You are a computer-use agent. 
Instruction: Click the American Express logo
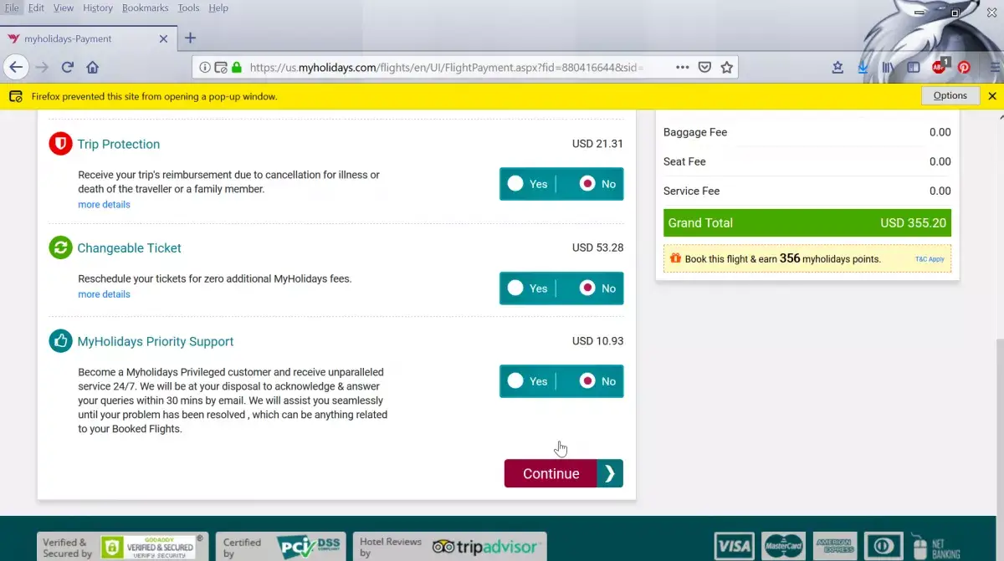pyautogui.click(x=834, y=547)
